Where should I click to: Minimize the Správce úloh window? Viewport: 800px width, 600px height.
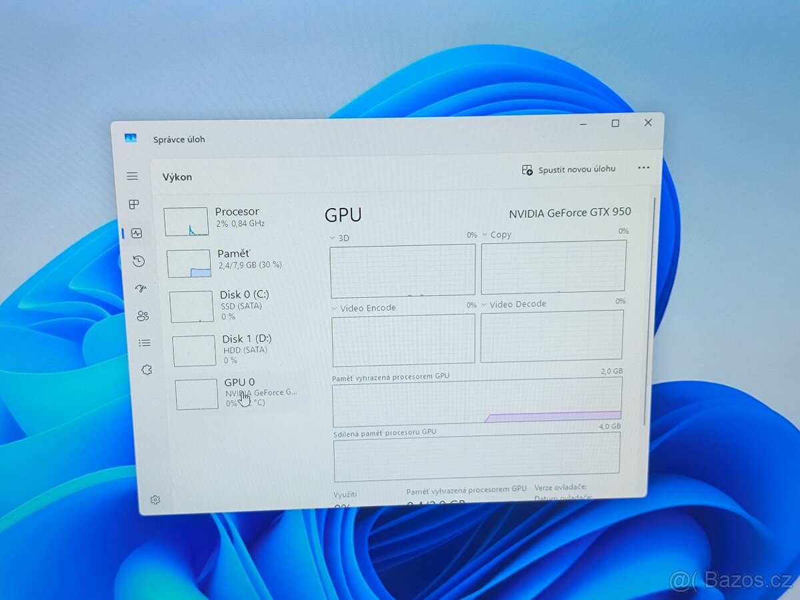pos(583,123)
